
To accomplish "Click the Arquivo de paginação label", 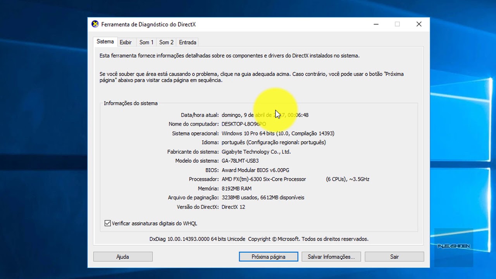I will pos(193,198).
